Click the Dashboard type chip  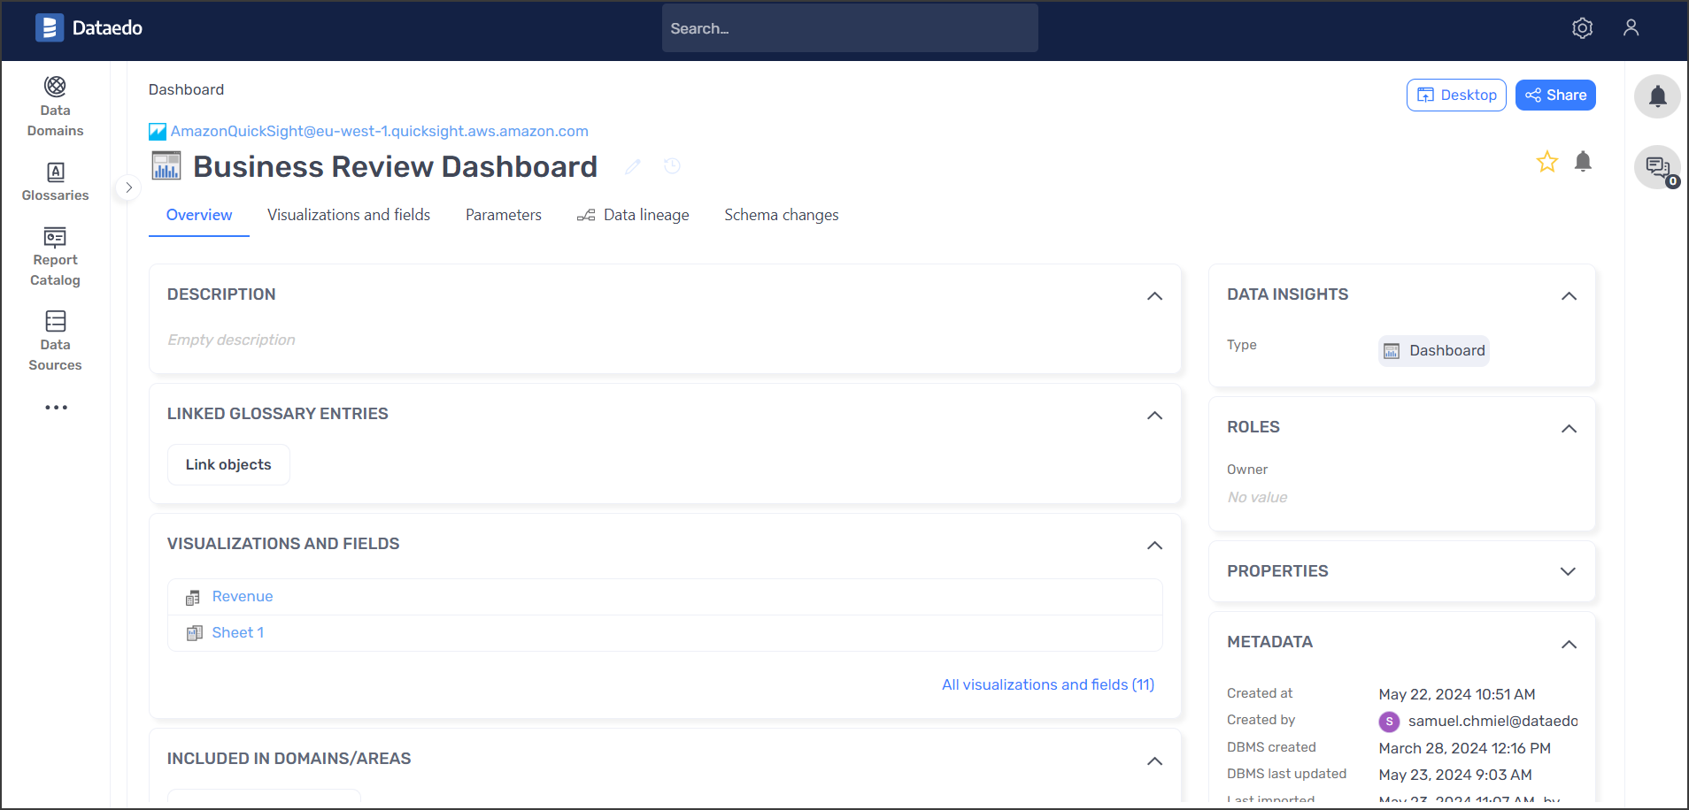pos(1434,351)
